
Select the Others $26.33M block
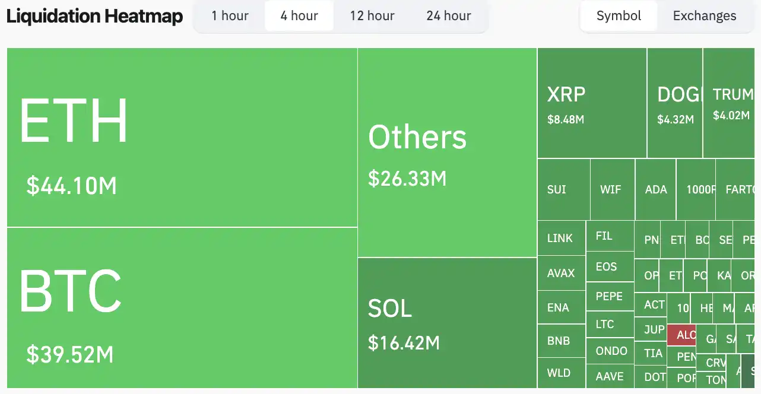click(x=447, y=152)
